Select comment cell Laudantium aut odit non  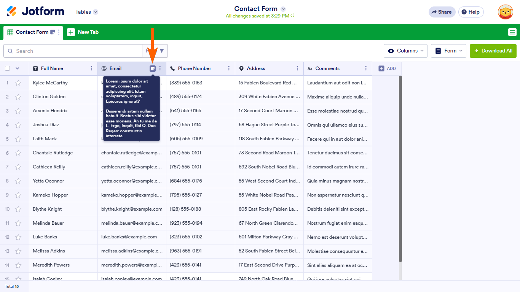click(x=338, y=83)
